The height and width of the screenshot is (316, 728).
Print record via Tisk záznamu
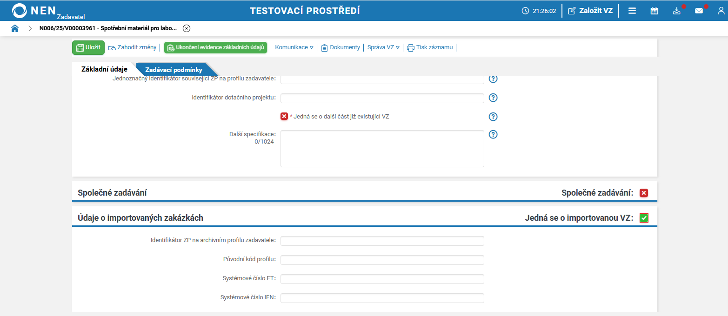tap(430, 47)
